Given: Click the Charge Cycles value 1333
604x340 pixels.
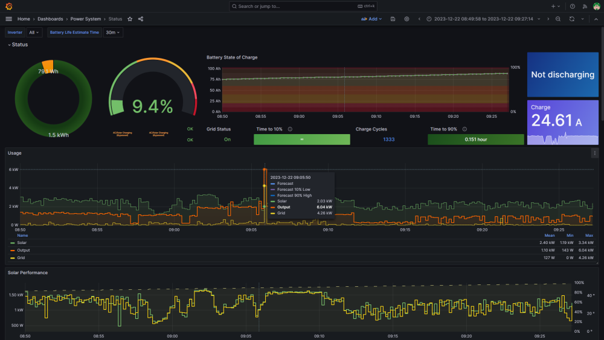Looking at the screenshot, I should (x=388, y=140).
